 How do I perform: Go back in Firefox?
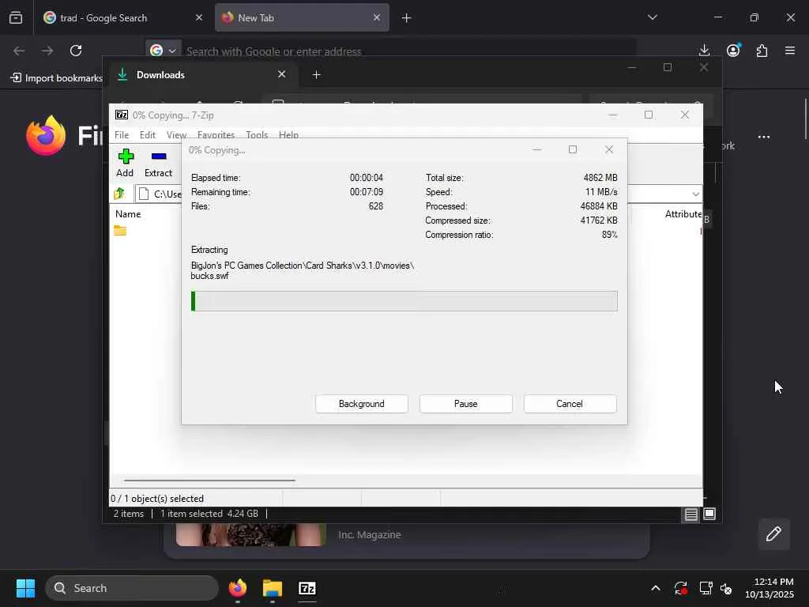(x=19, y=51)
